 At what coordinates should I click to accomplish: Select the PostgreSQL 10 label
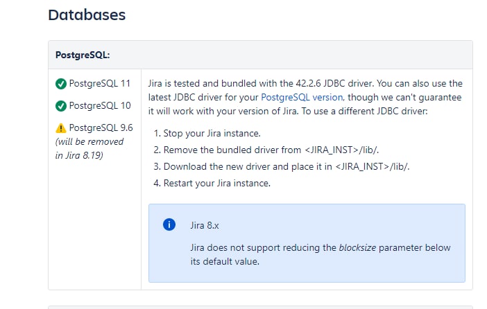click(100, 105)
